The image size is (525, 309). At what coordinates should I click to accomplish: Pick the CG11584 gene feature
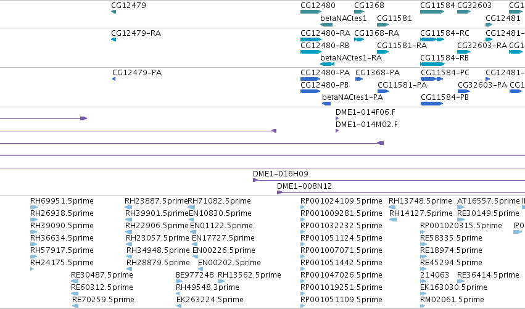[432, 12]
